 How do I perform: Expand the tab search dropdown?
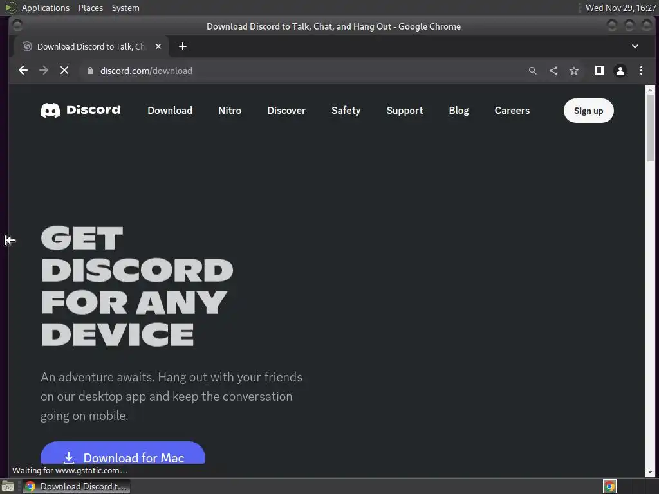tap(635, 46)
